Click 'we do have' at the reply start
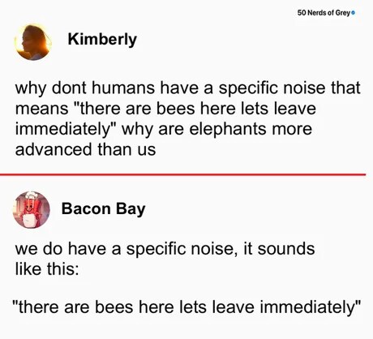 (61, 249)
